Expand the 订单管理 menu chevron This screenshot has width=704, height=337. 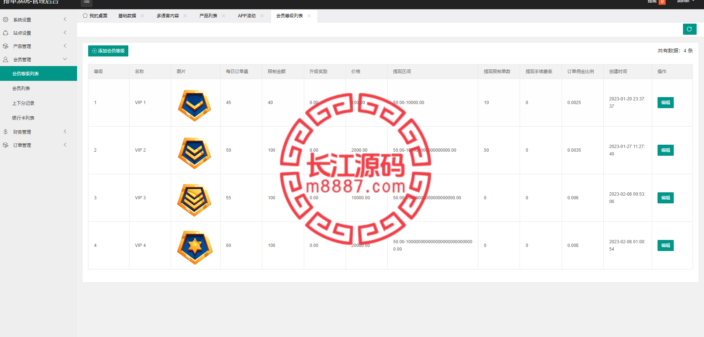click(65, 145)
